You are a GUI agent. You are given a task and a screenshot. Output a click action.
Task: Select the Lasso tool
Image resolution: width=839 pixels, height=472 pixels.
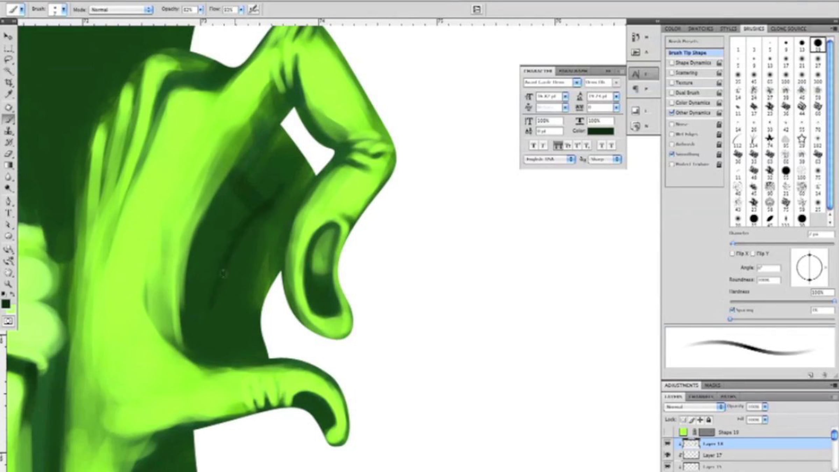coord(8,59)
